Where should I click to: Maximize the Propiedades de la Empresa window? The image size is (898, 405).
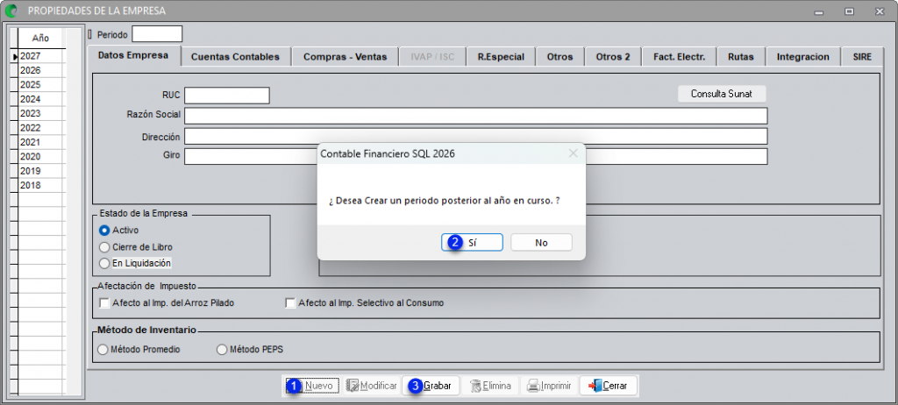coord(850,11)
